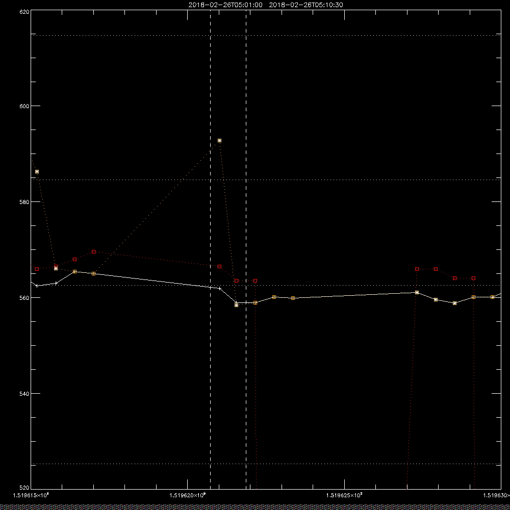Select the lowest orange marker between the dashed lines

pos(237,305)
